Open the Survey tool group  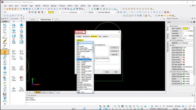click(x=5, y=100)
